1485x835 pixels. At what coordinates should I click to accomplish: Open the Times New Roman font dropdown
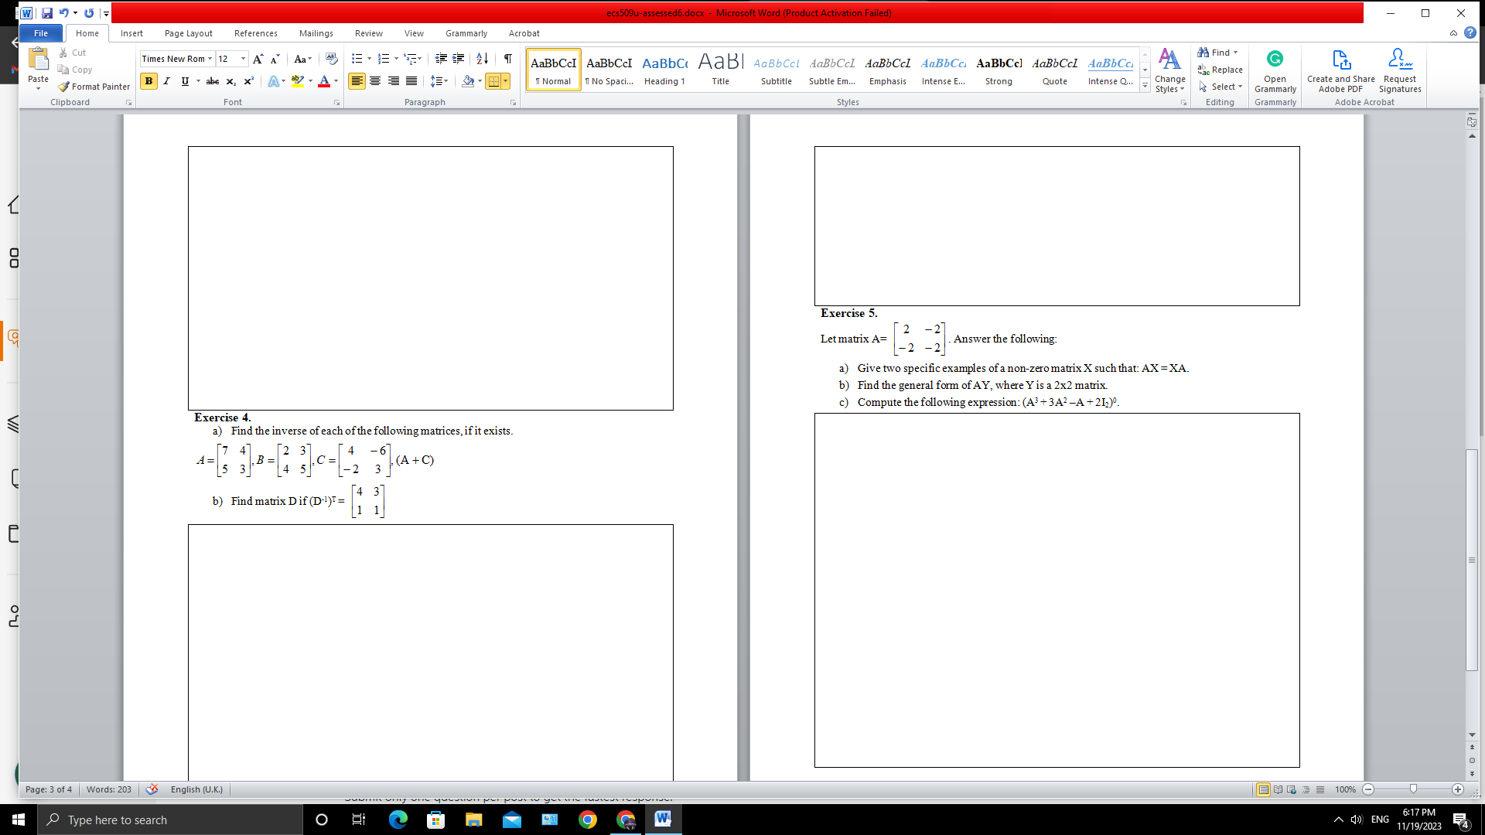(210, 59)
